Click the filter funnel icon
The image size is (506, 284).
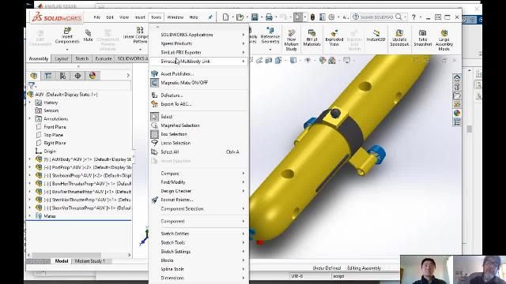pyautogui.click(x=32, y=85)
